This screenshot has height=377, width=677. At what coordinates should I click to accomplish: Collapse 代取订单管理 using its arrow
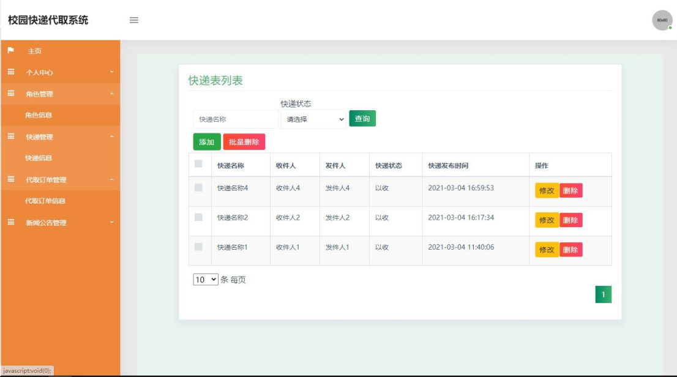(112, 179)
